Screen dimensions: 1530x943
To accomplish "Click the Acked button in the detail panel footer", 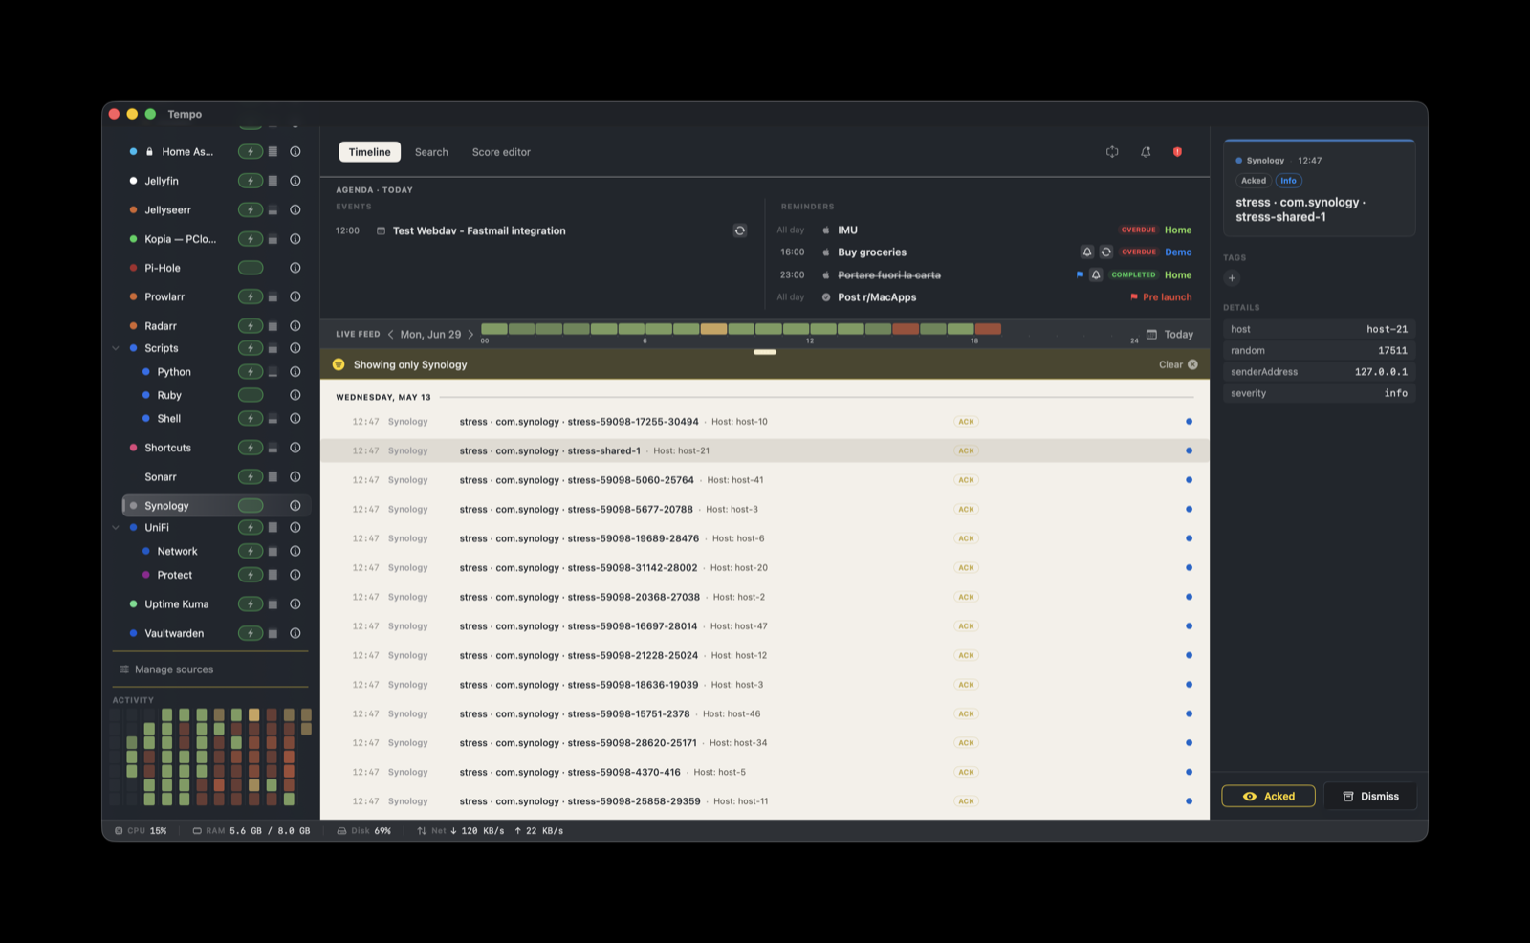I will [x=1268, y=796].
